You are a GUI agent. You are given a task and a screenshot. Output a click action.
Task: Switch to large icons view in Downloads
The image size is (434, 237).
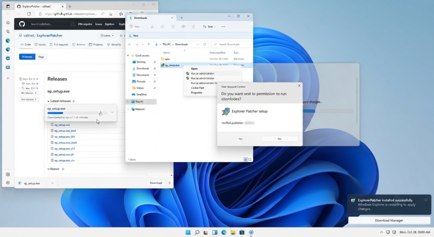(x=250, y=159)
